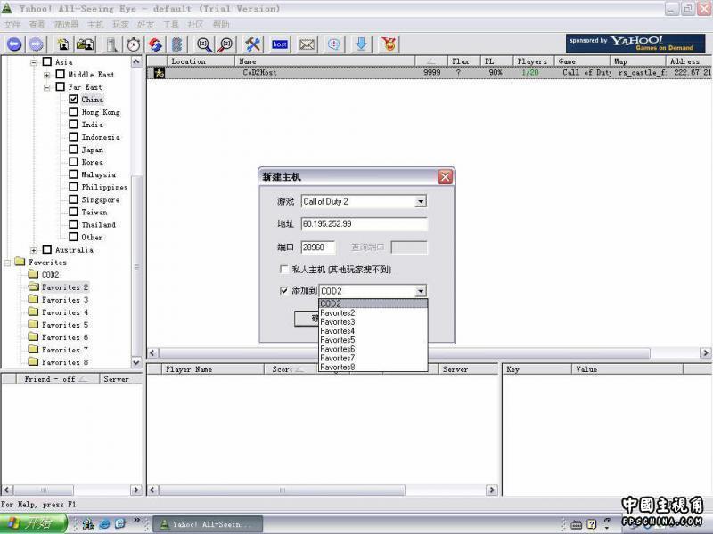Click the blue magnifier search icon
Viewport: 713px width, 534px height.
click(x=204, y=44)
